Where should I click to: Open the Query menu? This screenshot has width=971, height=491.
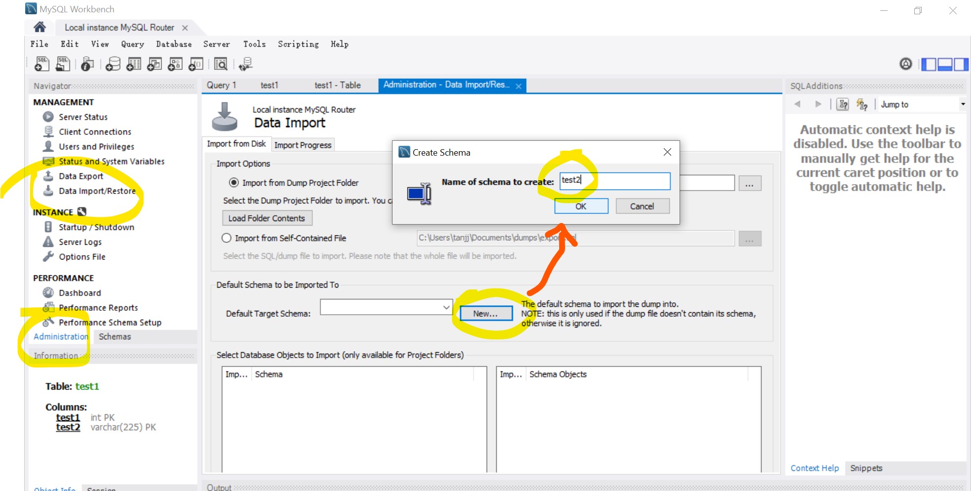pyautogui.click(x=133, y=44)
